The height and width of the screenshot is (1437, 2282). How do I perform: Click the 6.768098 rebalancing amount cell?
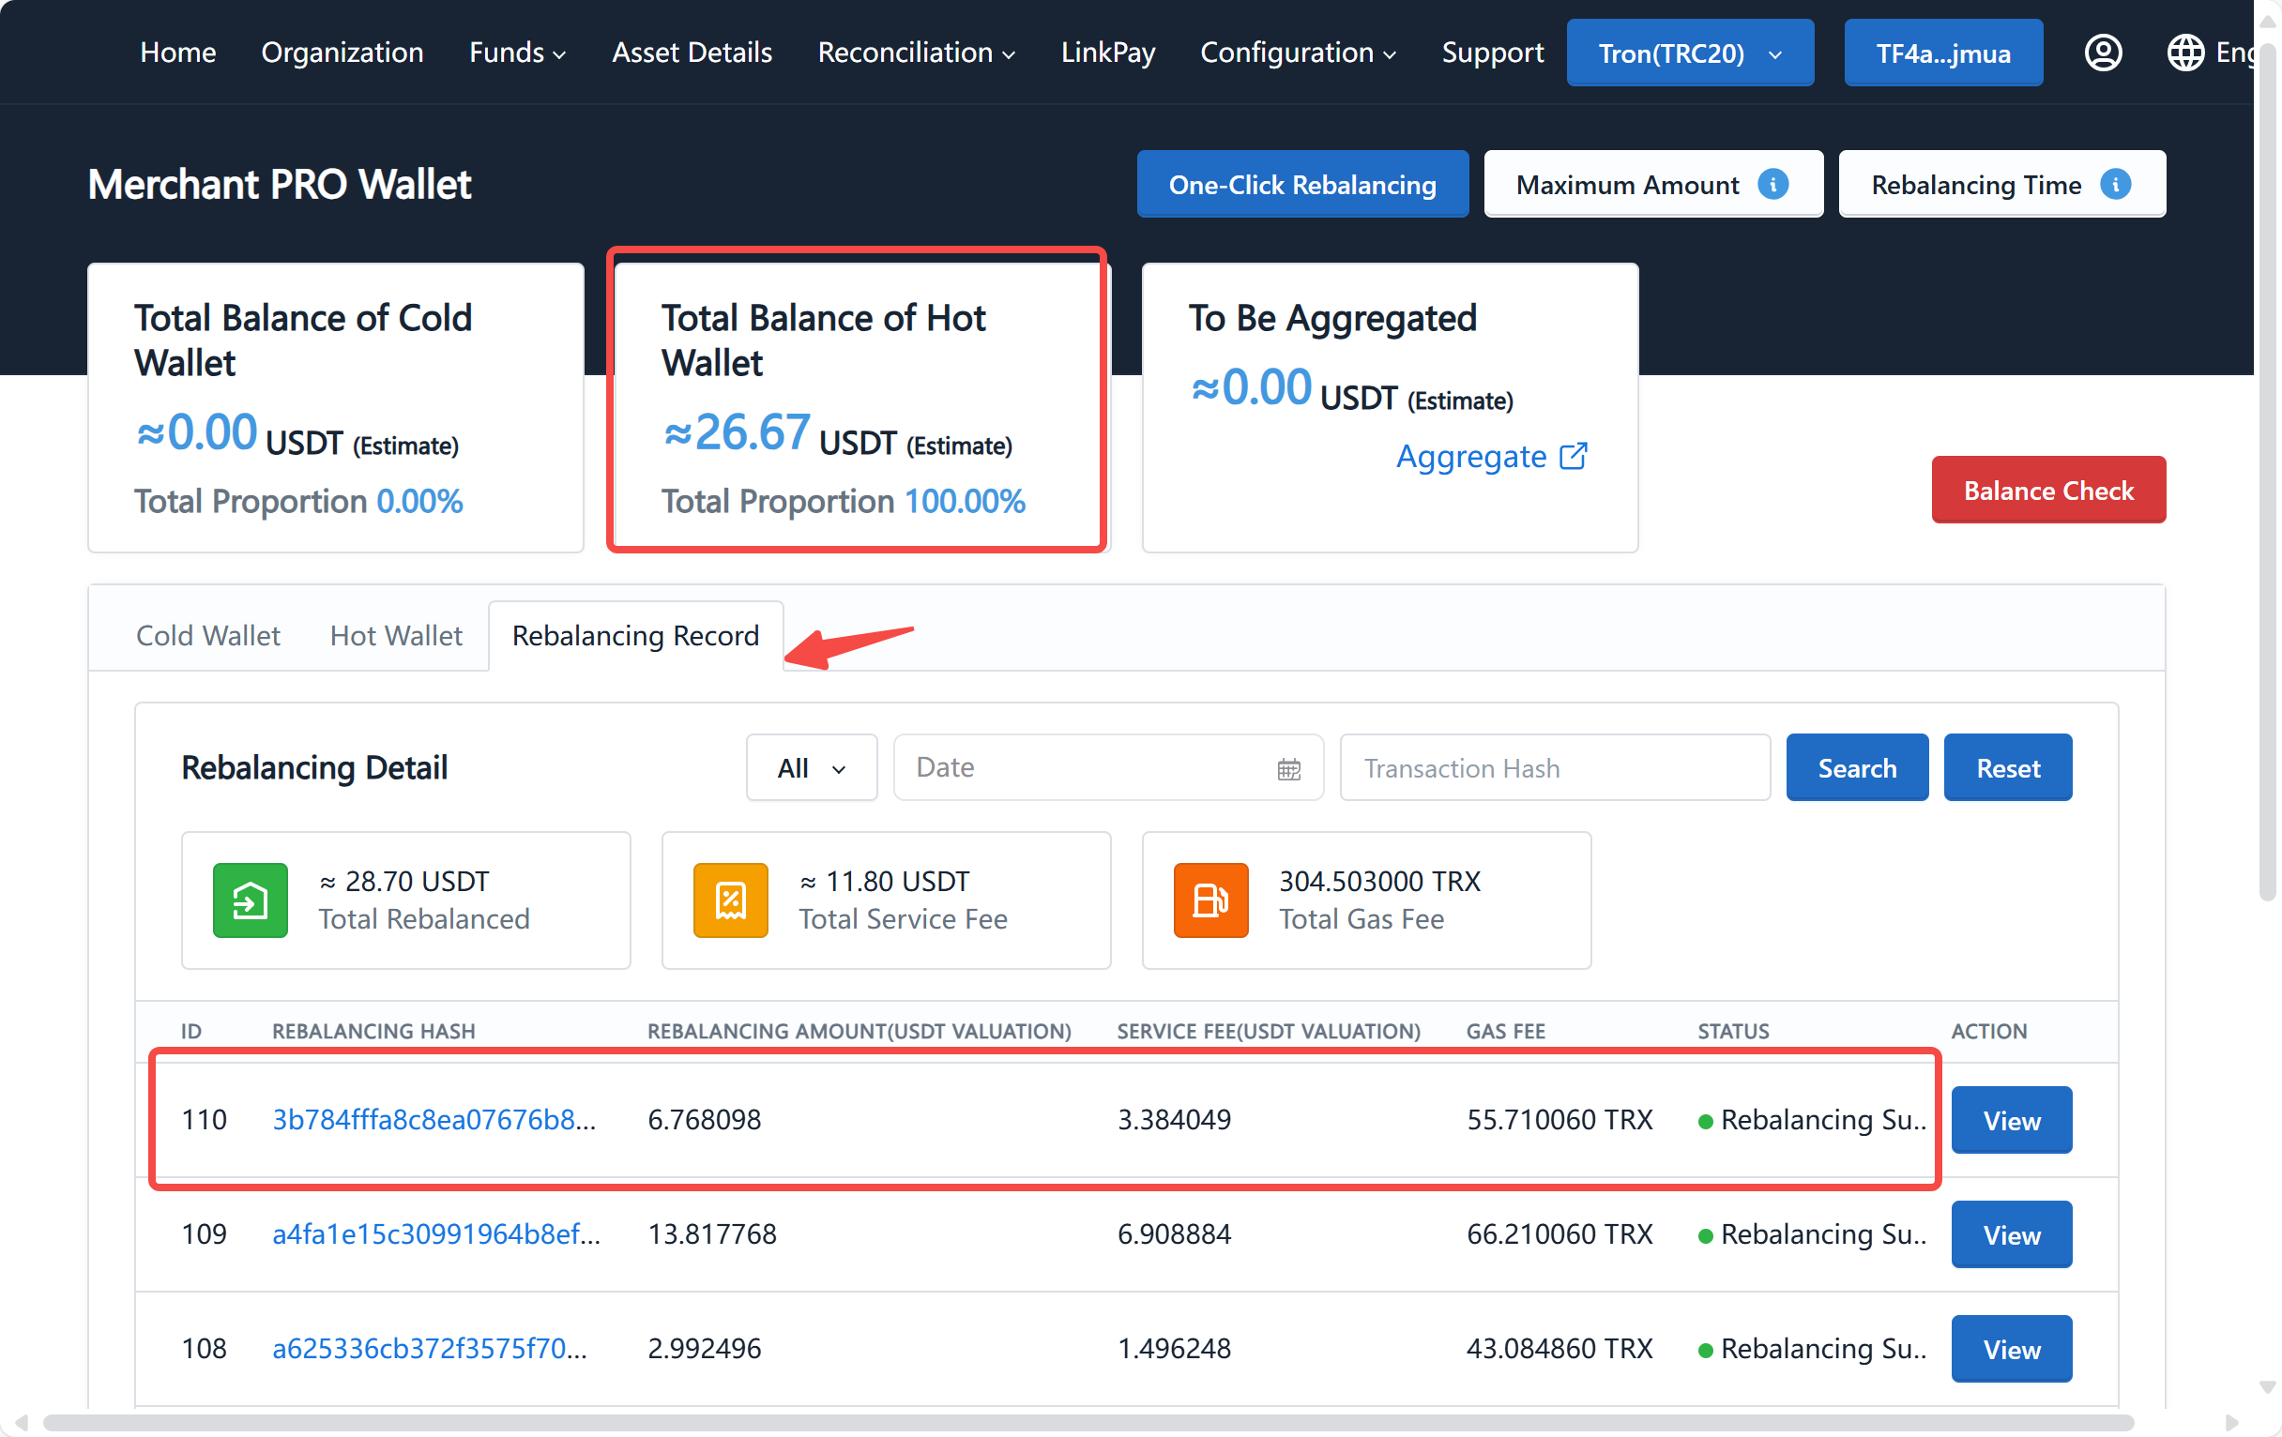tap(704, 1120)
